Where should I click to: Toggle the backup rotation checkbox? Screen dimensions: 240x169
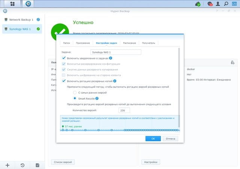pyautogui.click(x=64, y=81)
